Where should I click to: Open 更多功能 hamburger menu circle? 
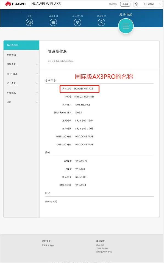tap(126, 26)
